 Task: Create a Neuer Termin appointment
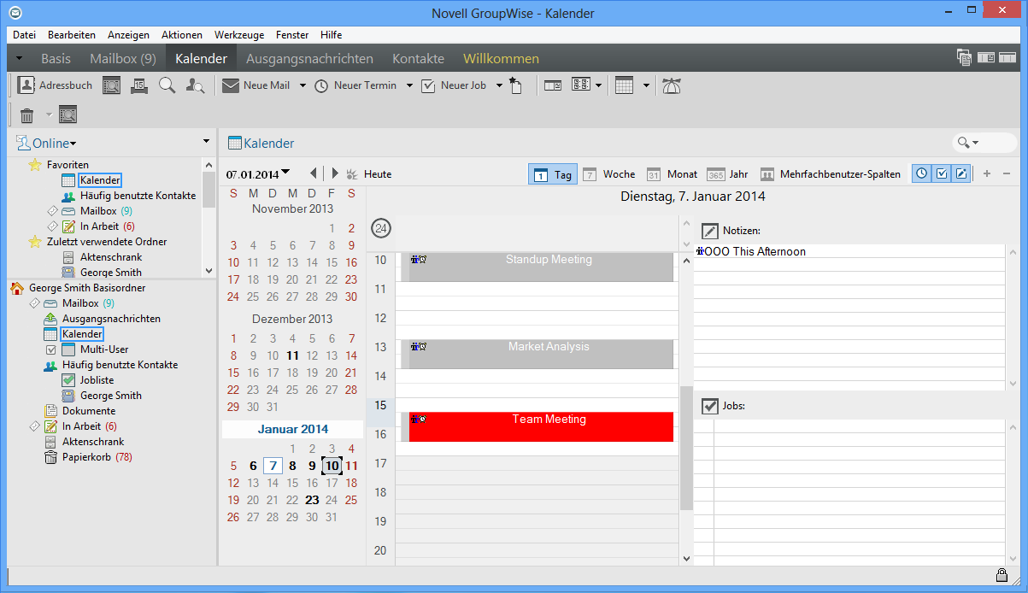355,85
